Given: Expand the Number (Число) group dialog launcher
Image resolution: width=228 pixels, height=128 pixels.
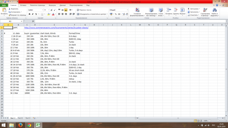Looking at the screenshot, I should (128, 18).
